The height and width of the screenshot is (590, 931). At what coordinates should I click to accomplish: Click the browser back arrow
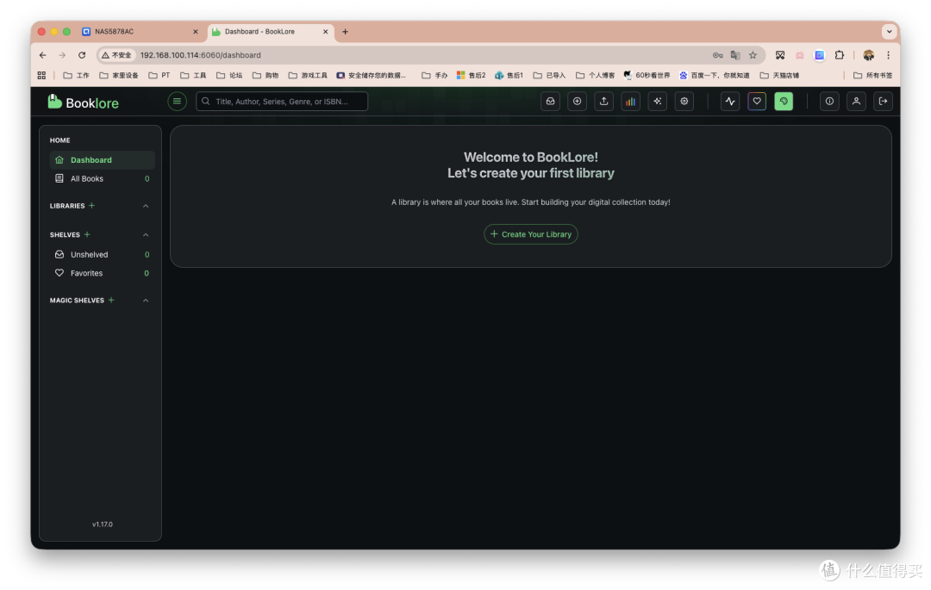[x=43, y=55]
